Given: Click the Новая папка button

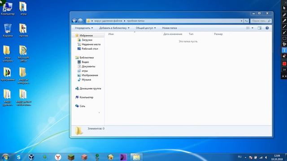Looking at the screenshot, I should [170, 28].
